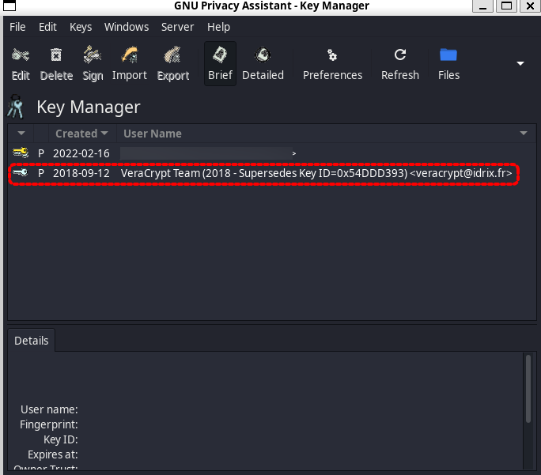Viewport: 541px width, 475px height.
Task: Minimize the Key Manager window
Action: (x=482, y=6)
